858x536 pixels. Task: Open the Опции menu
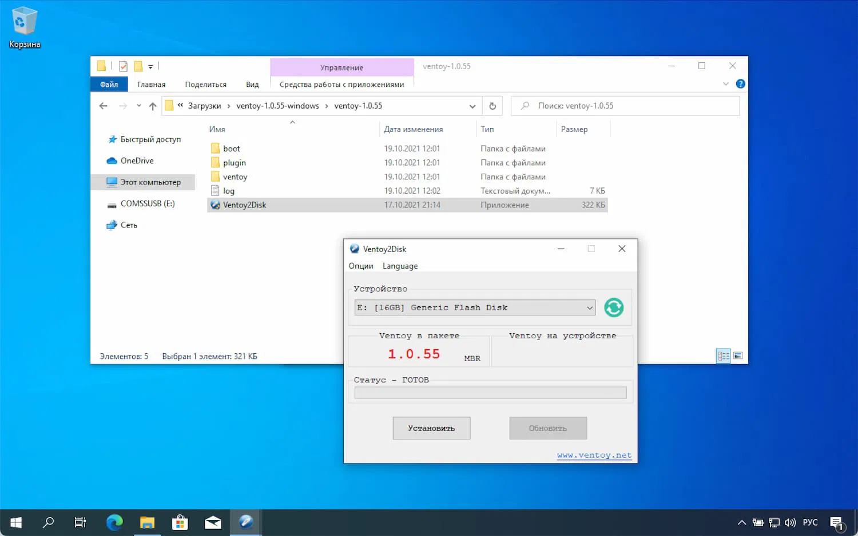pyautogui.click(x=360, y=266)
